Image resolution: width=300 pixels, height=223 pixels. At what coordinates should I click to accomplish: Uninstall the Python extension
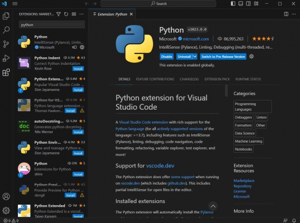(184, 57)
